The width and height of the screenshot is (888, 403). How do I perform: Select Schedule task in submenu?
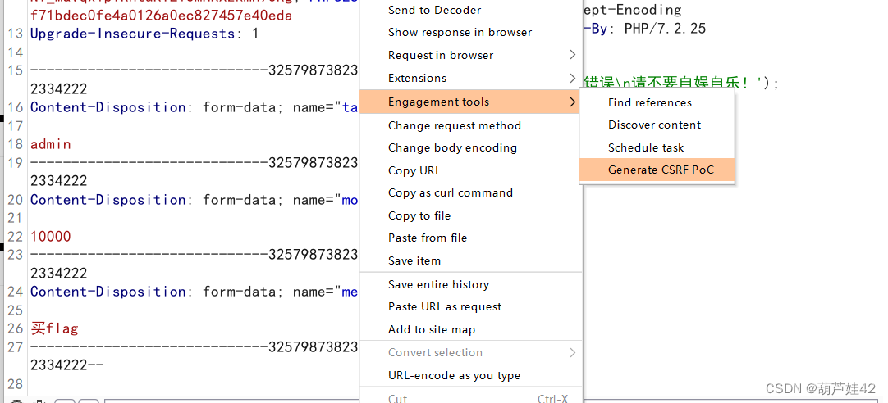(x=645, y=147)
